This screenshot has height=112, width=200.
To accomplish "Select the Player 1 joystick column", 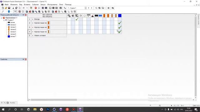I will coord(92,16).
